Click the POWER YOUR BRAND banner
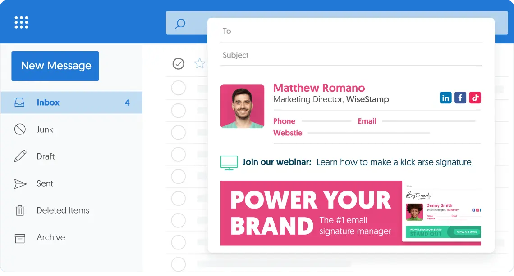 [310, 213]
